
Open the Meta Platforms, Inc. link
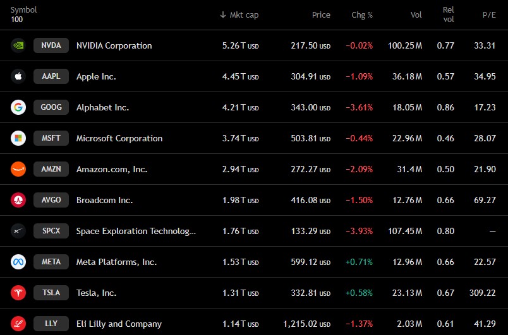[x=116, y=262]
